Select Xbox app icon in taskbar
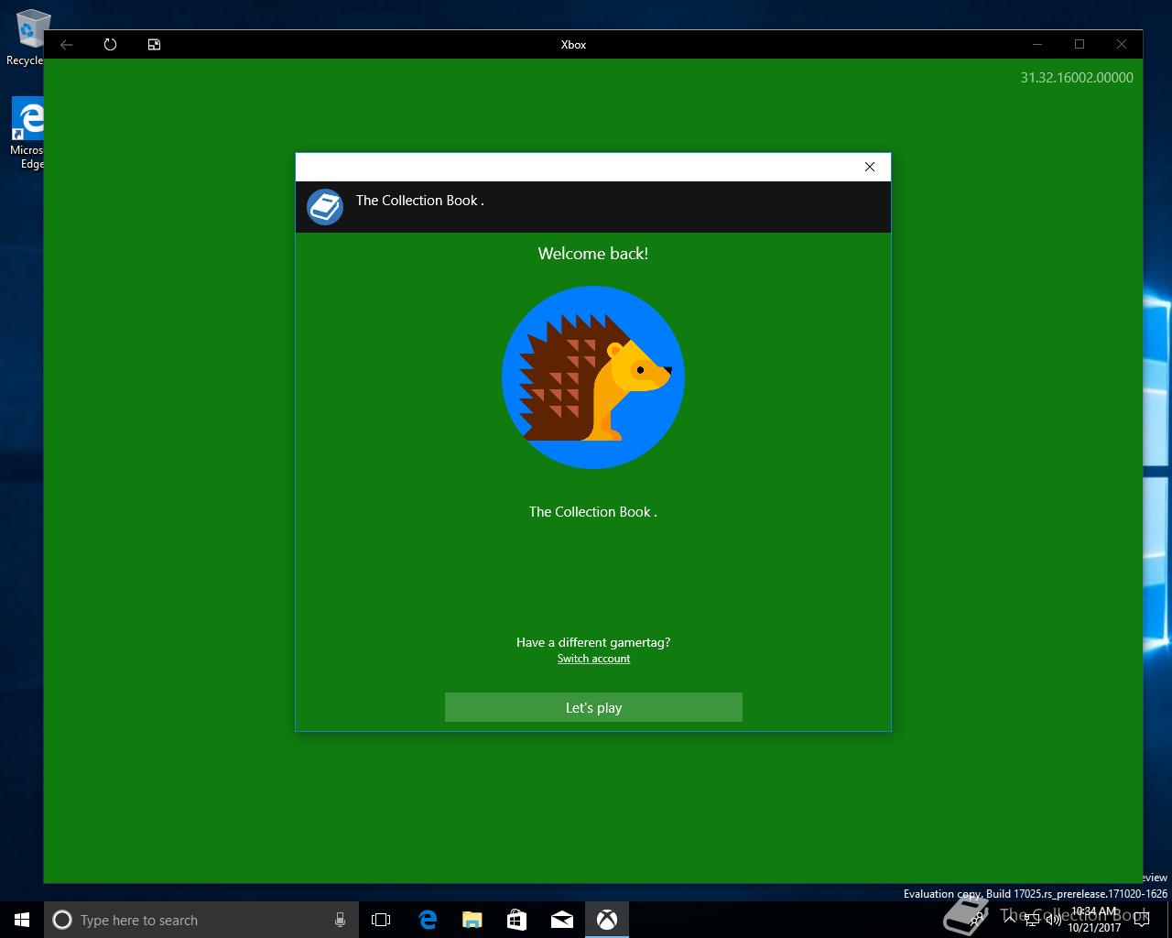1172x938 pixels. [x=607, y=920]
